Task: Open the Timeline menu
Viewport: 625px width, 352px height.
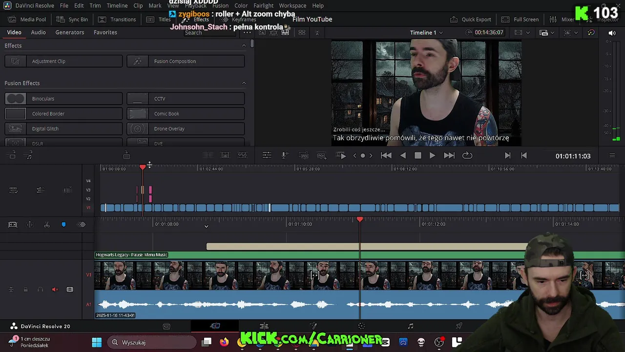Action: 117,5
